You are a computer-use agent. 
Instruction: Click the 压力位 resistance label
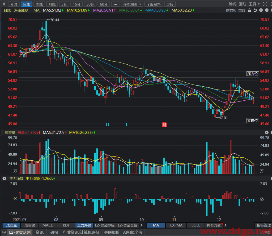[x=253, y=74]
